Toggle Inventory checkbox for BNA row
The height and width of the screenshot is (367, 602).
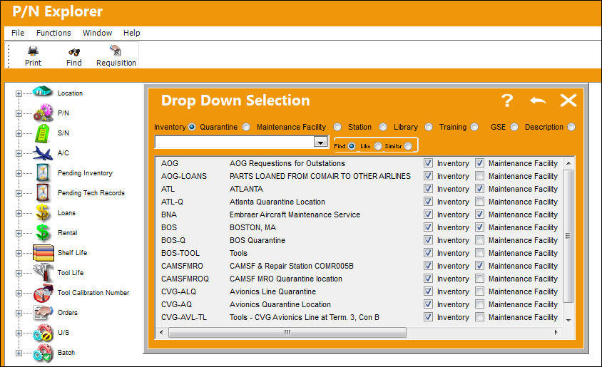[428, 214]
